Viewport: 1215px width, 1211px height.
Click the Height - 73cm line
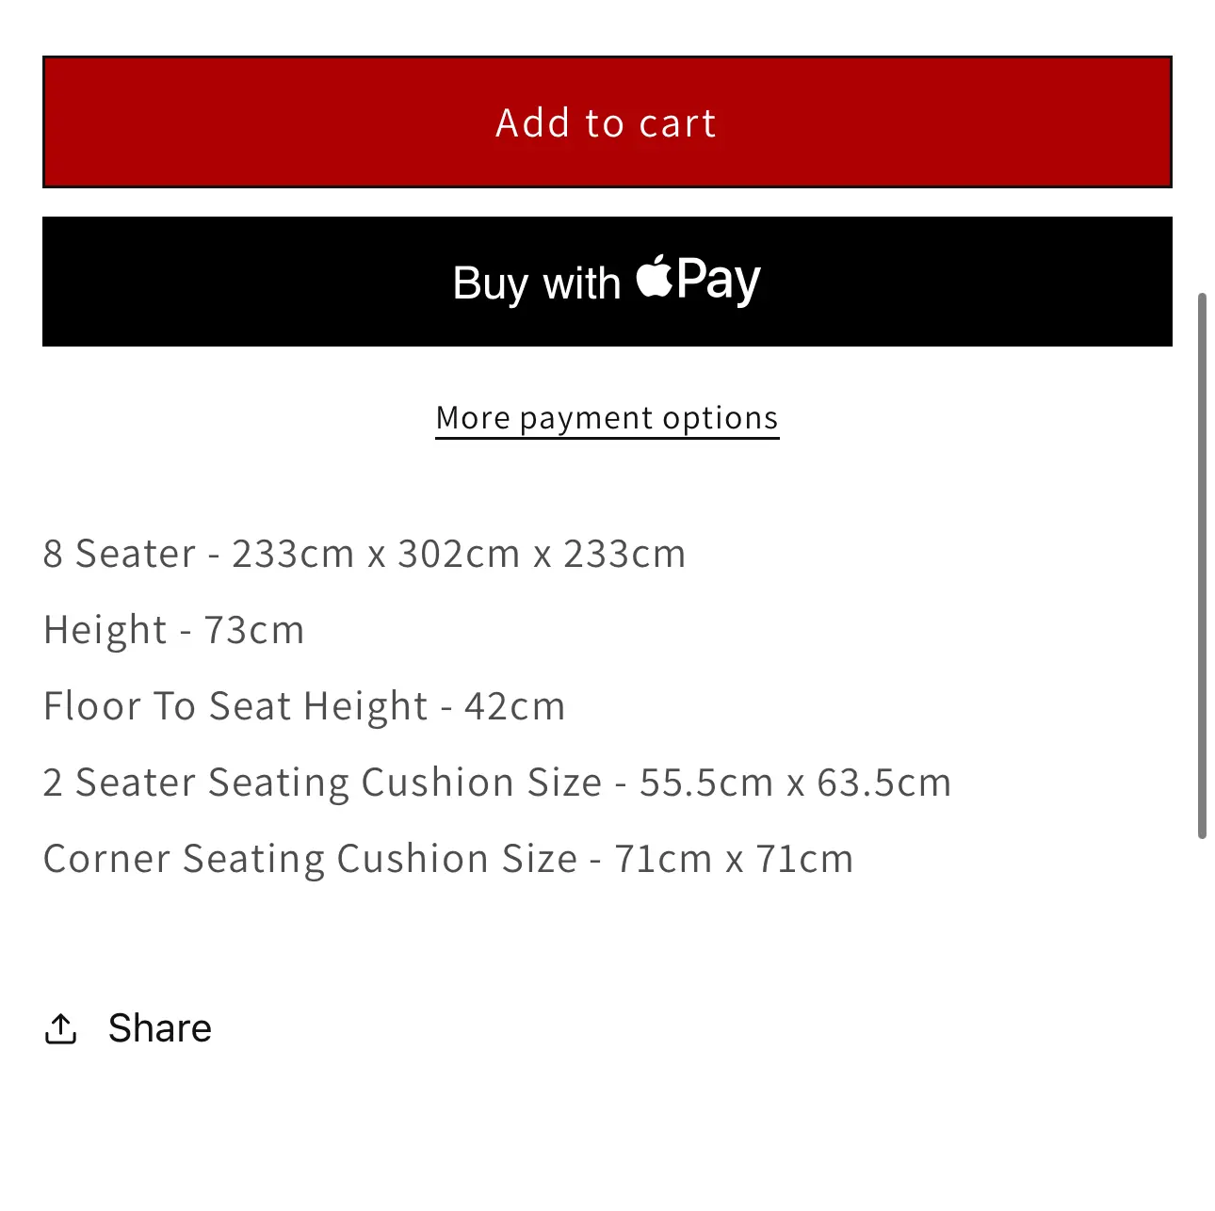pyautogui.click(x=174, y=630)
